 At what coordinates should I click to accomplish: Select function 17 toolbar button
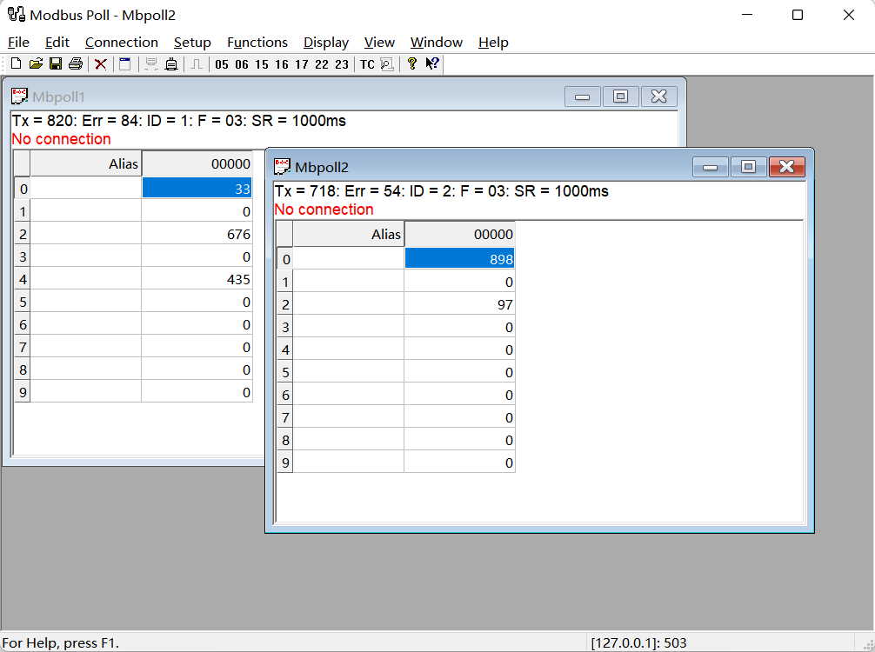coord(302,64)
